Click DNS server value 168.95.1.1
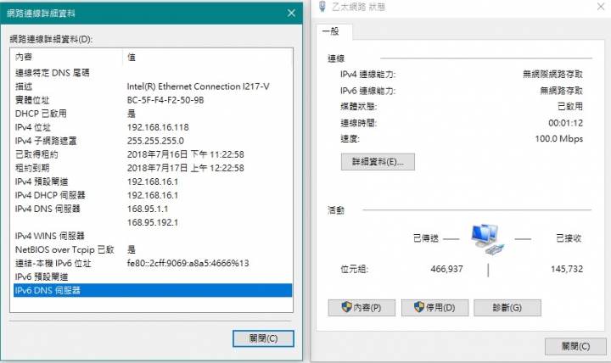 pos(148,209)
